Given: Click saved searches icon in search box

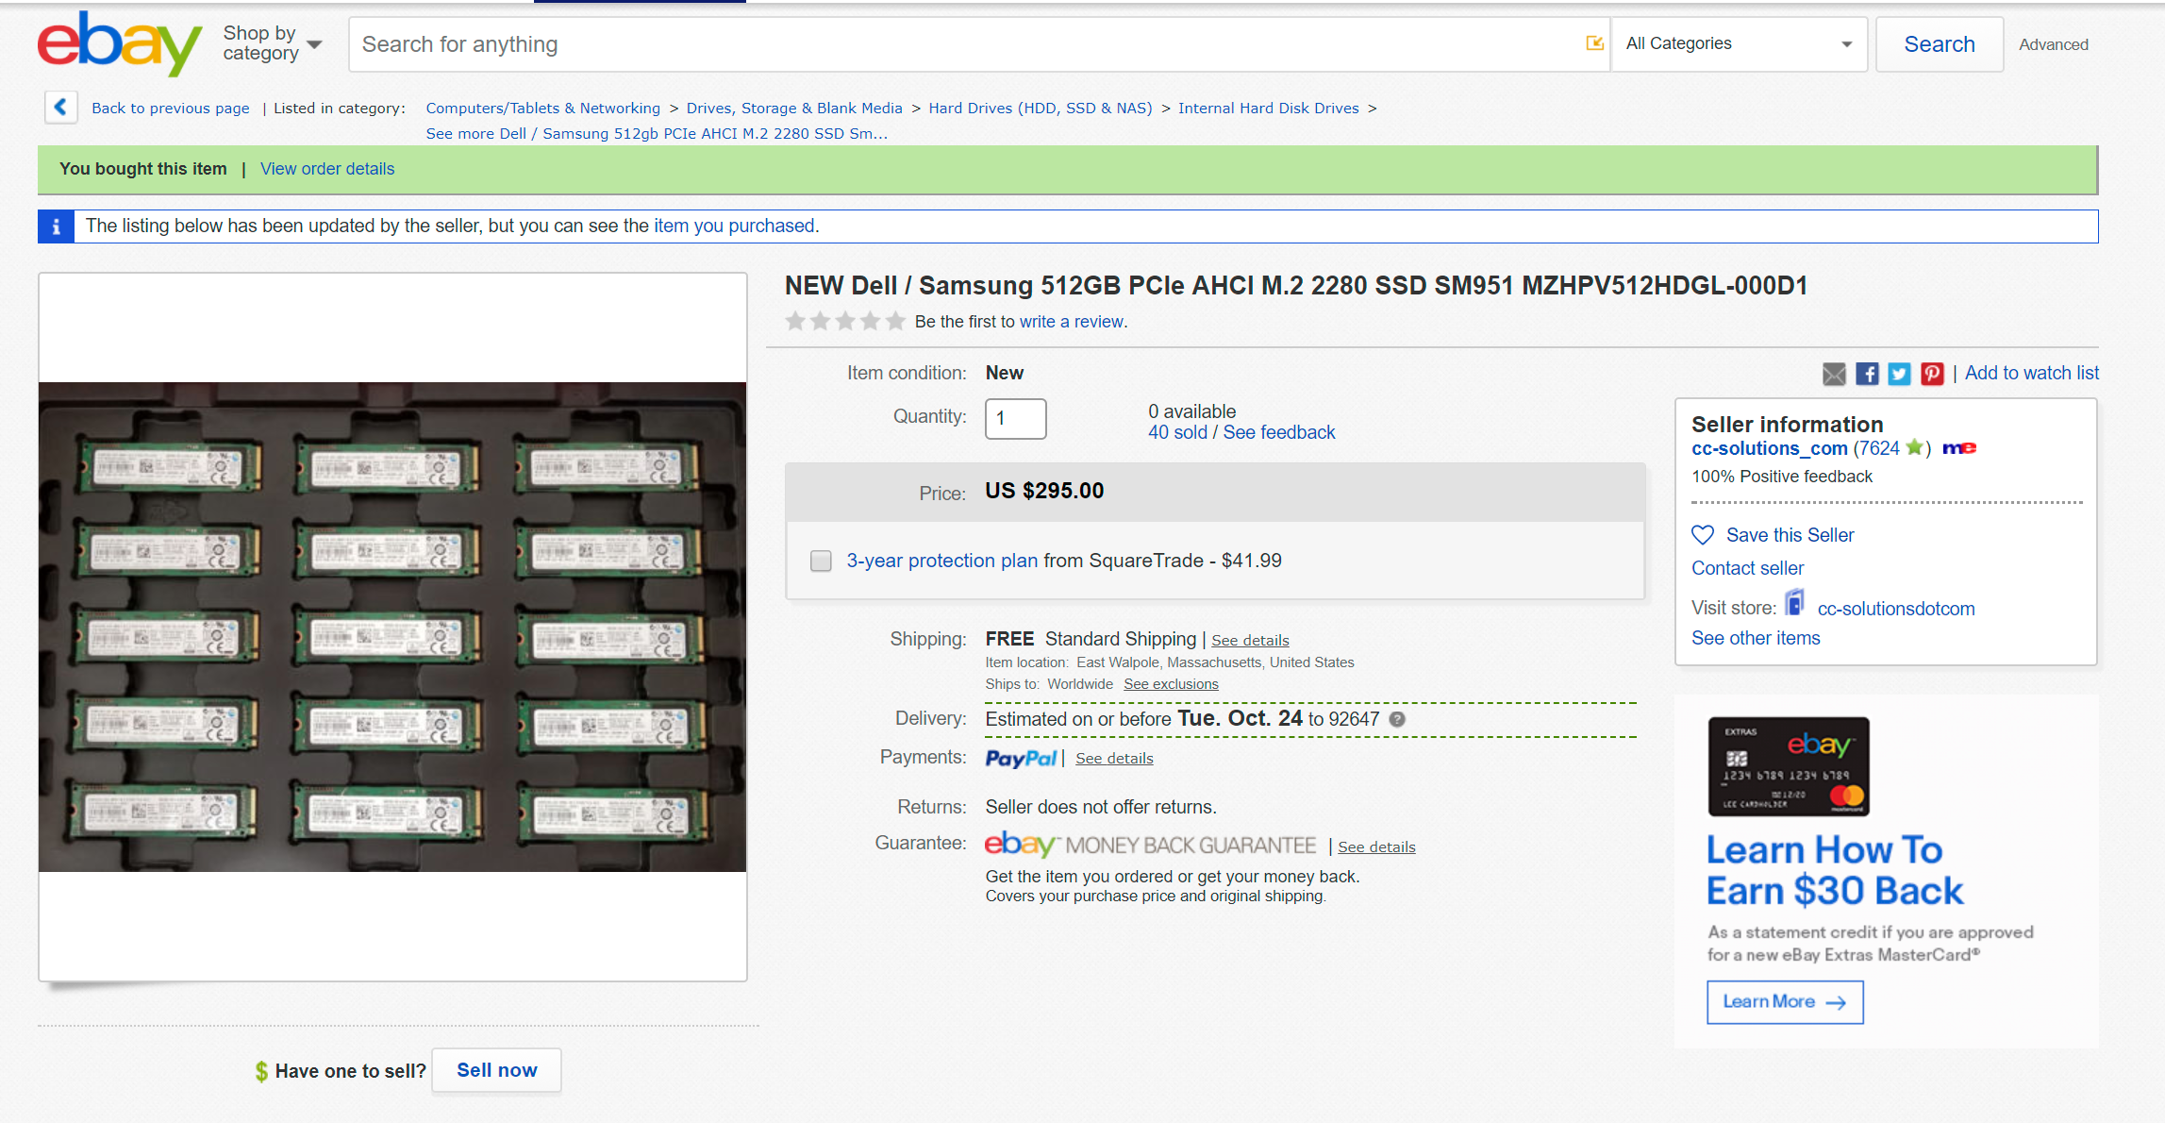Looking at the screenshot, I should (1594, 43).
